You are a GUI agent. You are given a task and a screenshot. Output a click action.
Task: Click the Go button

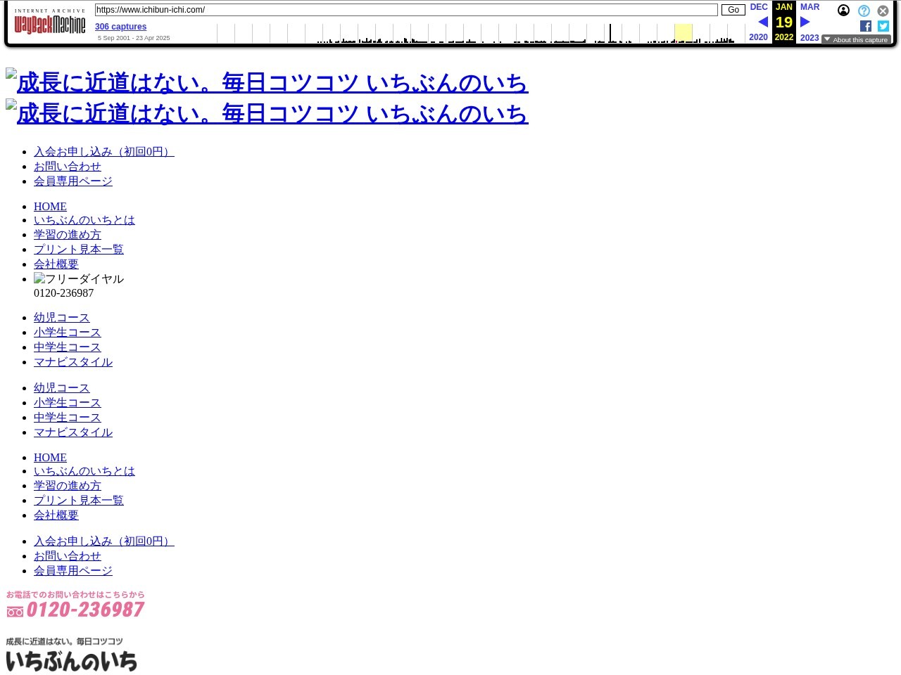click(x=733, y=10)
